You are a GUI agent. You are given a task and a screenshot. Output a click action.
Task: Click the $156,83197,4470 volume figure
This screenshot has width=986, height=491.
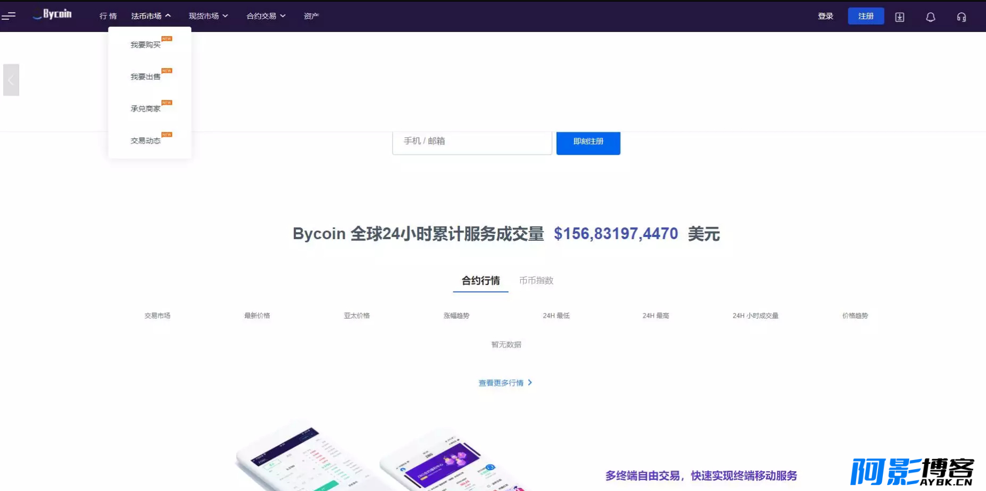coord(616,234)
